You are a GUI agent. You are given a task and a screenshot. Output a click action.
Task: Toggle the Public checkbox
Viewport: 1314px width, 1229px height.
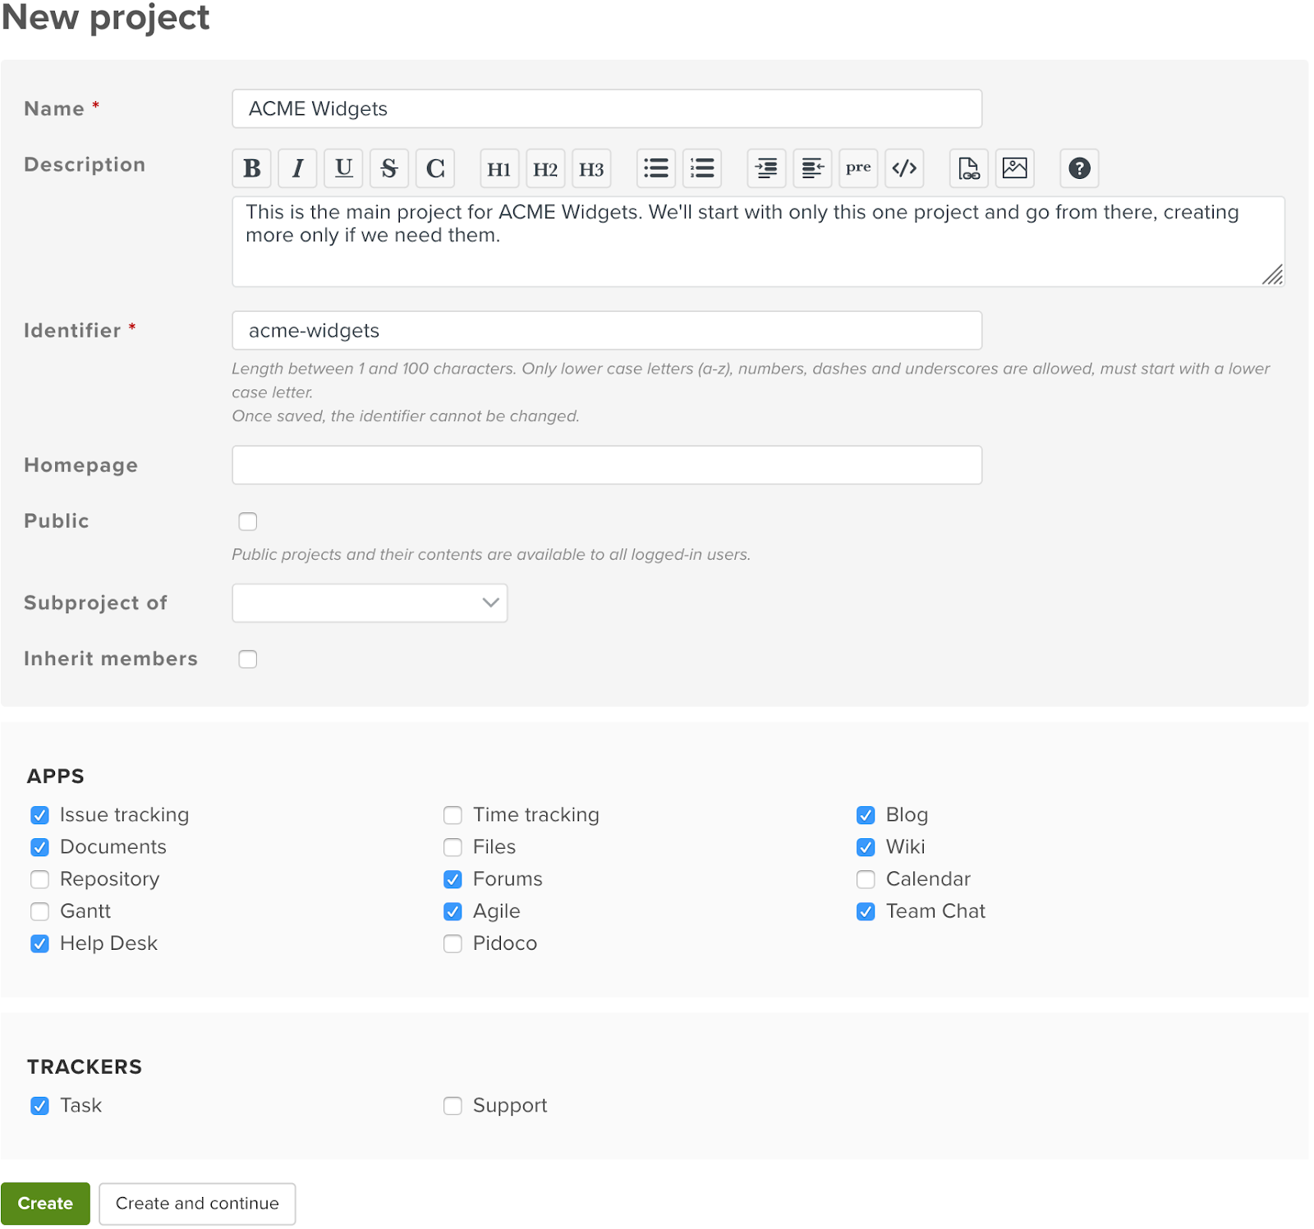click(x=248, y=521)
